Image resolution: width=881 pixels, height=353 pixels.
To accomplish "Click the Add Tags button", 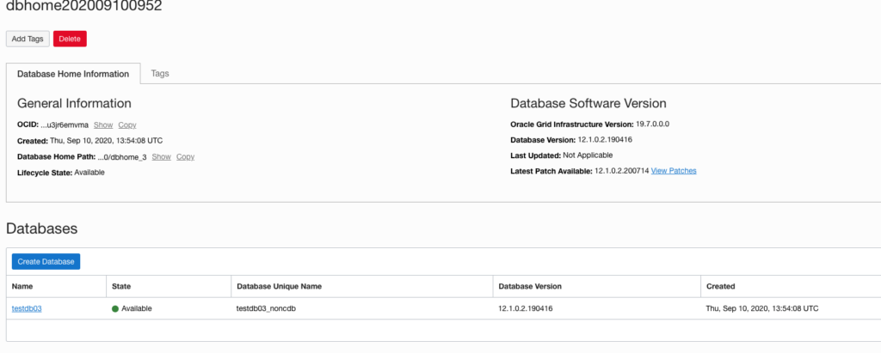I will tap(28, 39).
